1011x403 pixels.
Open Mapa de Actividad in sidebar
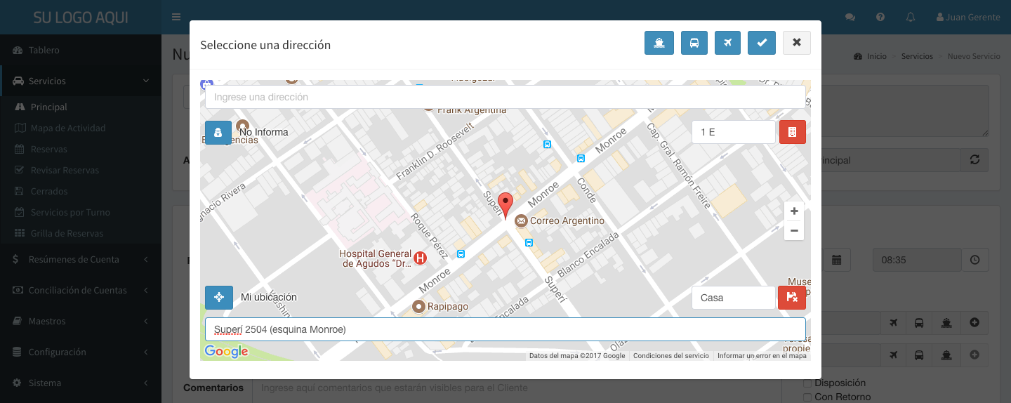pyautogui.click(x=67, y=128)
